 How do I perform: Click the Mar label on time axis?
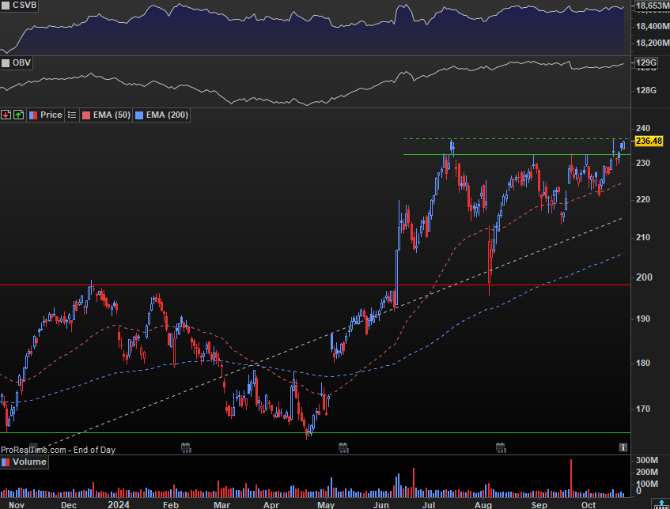click(x=221, y=505)
